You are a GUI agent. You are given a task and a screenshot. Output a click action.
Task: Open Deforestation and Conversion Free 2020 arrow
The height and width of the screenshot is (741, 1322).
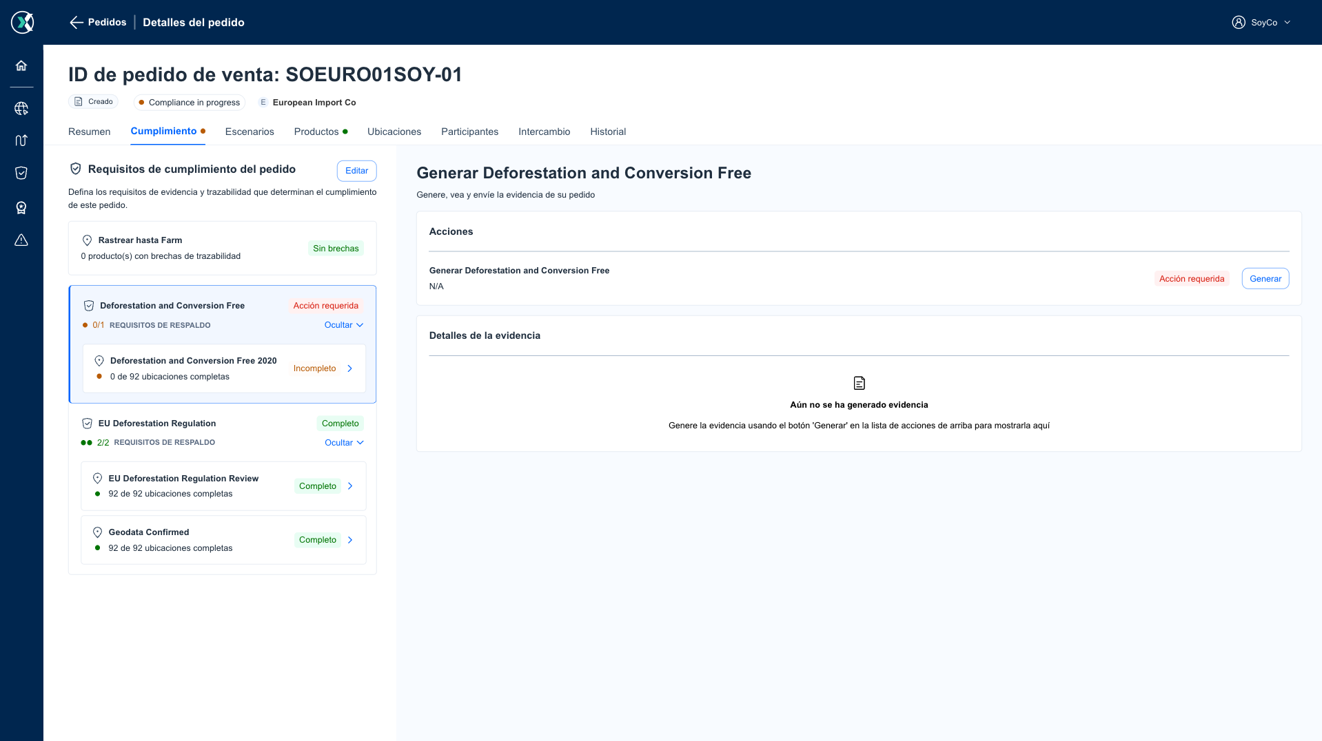[350, 368]
